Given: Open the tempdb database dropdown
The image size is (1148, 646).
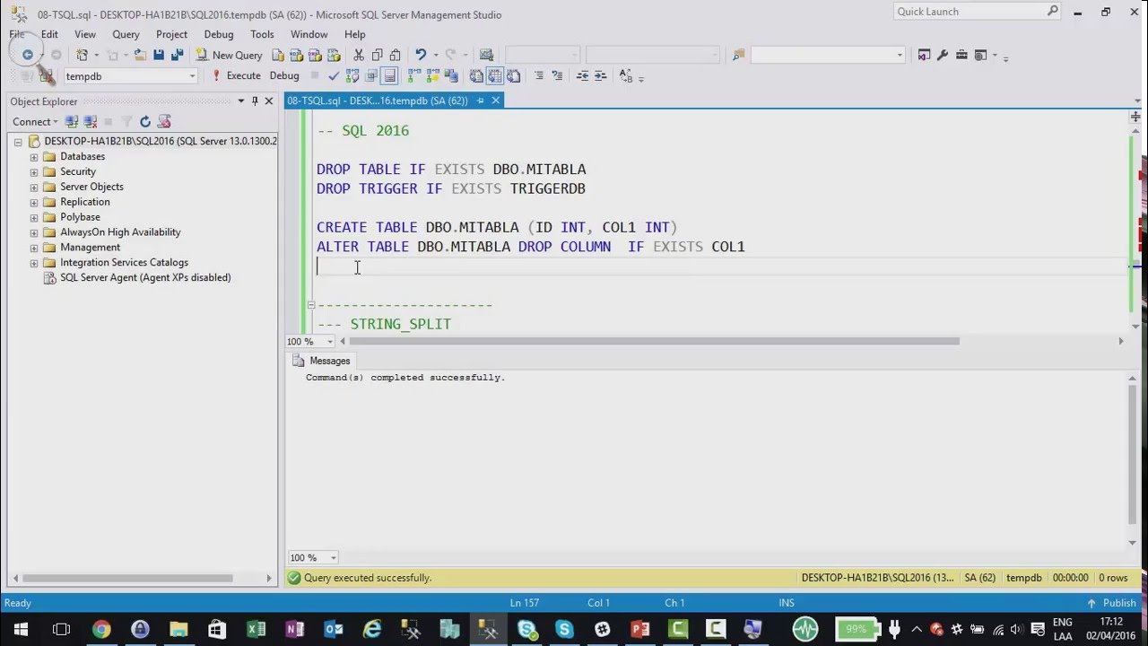Looking at the screenshot, I should tap(192, 76).
